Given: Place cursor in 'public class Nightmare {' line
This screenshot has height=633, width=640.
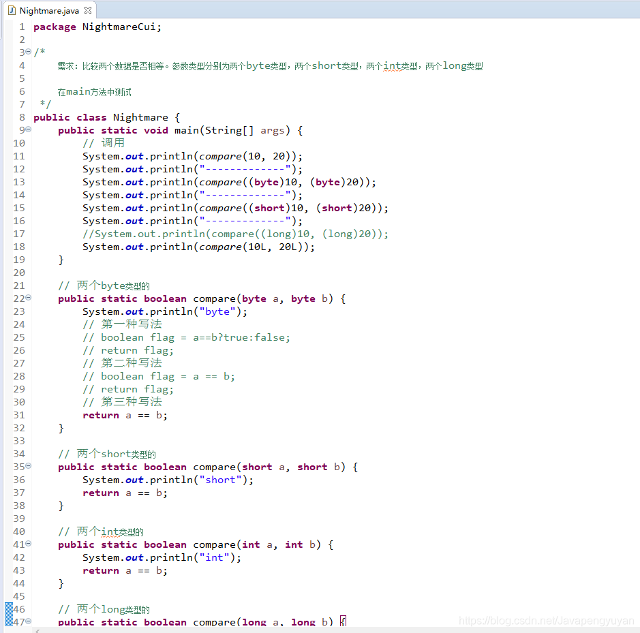Looking at the screenshot, I should [107, 118].
